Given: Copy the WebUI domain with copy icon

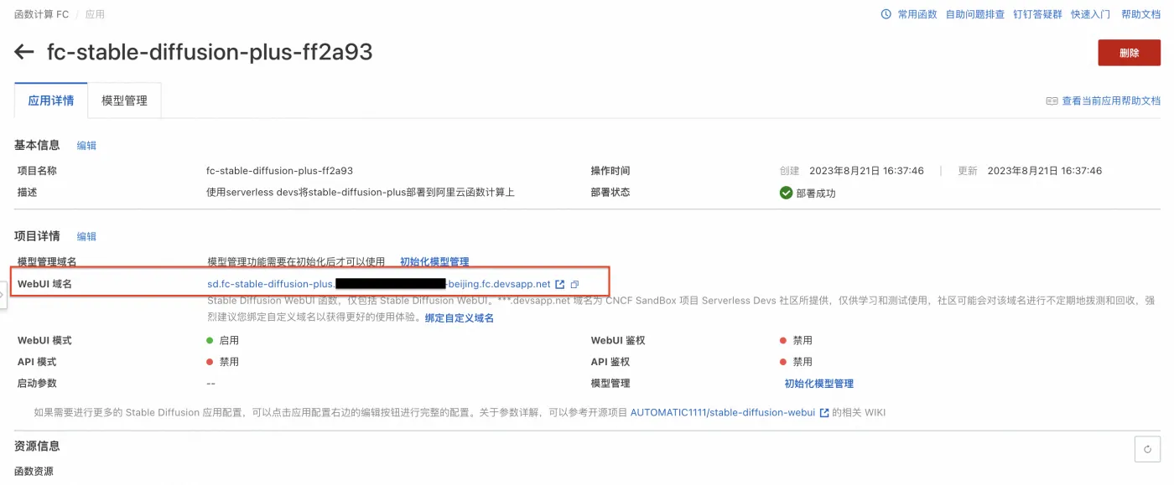Looking at the screenshot, I should [x=574, y=285].
